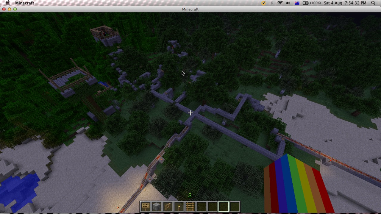The height and width of the screenshot is (214, 381).
Task: Toggle Wi-Fi from the menu bar
Action: (x=280, y=3)
